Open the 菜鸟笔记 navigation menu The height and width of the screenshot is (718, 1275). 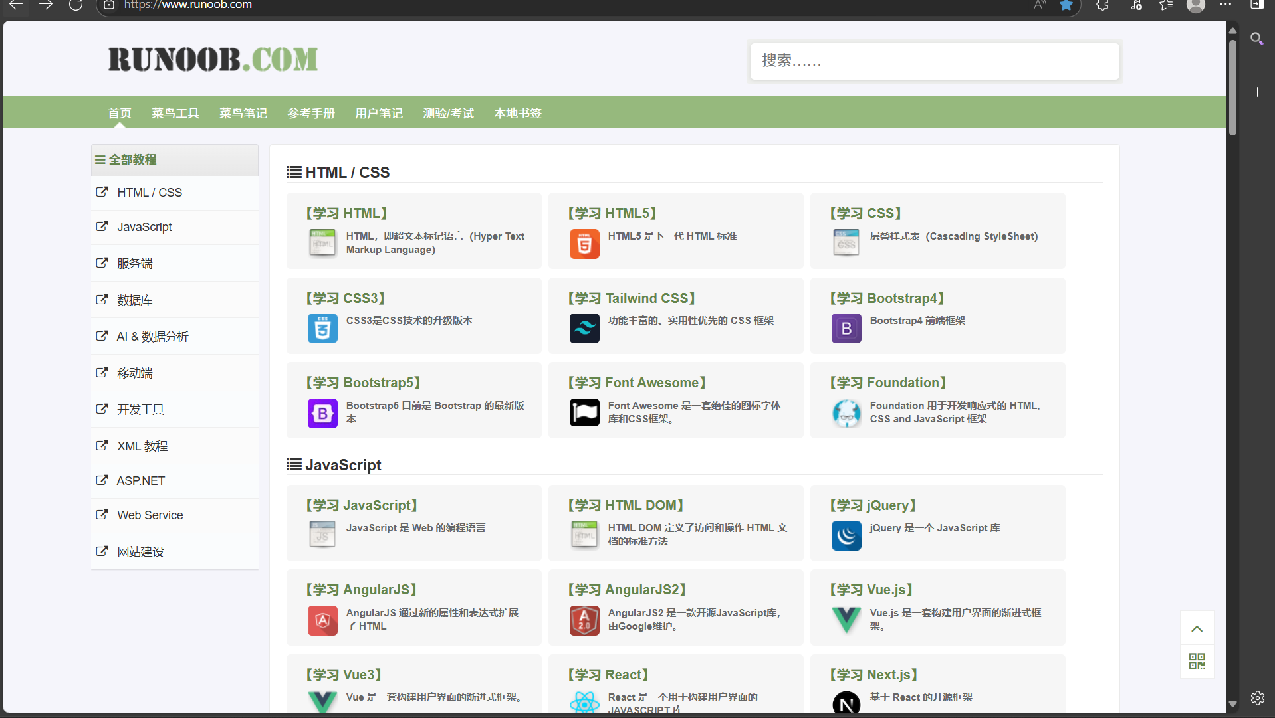point(243,113)
